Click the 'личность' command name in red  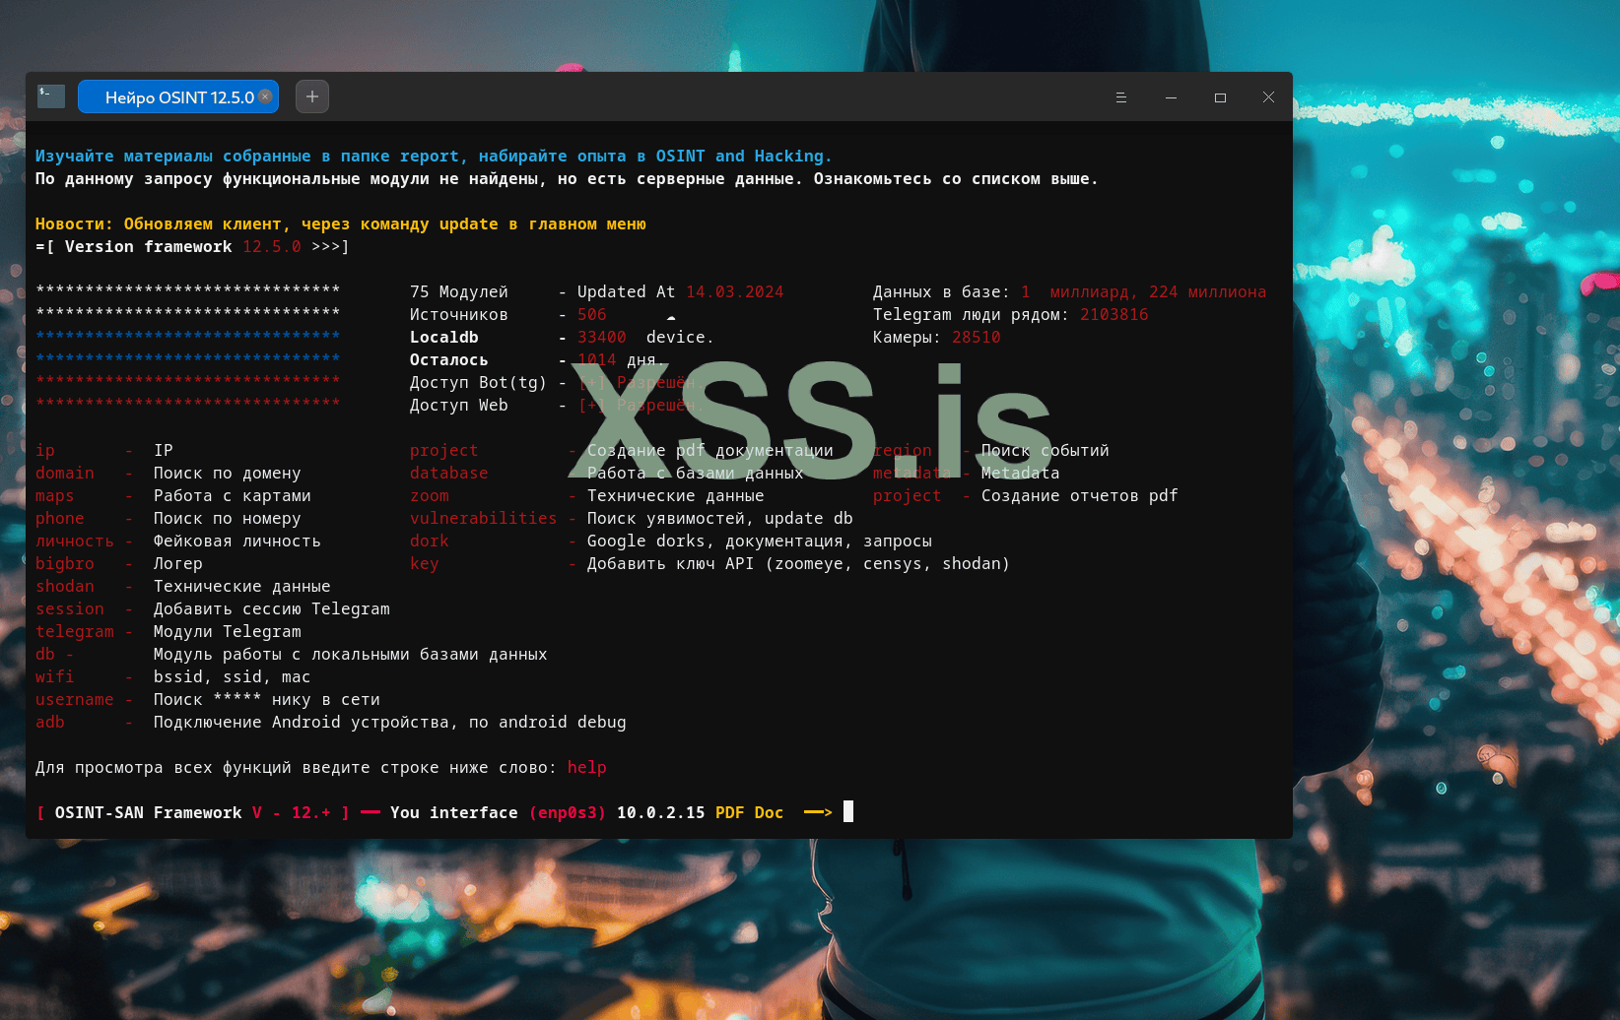(x=75, y=541)
